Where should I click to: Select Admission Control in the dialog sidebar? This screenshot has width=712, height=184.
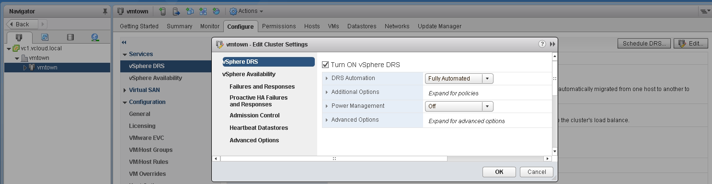(x=254, y=115)
